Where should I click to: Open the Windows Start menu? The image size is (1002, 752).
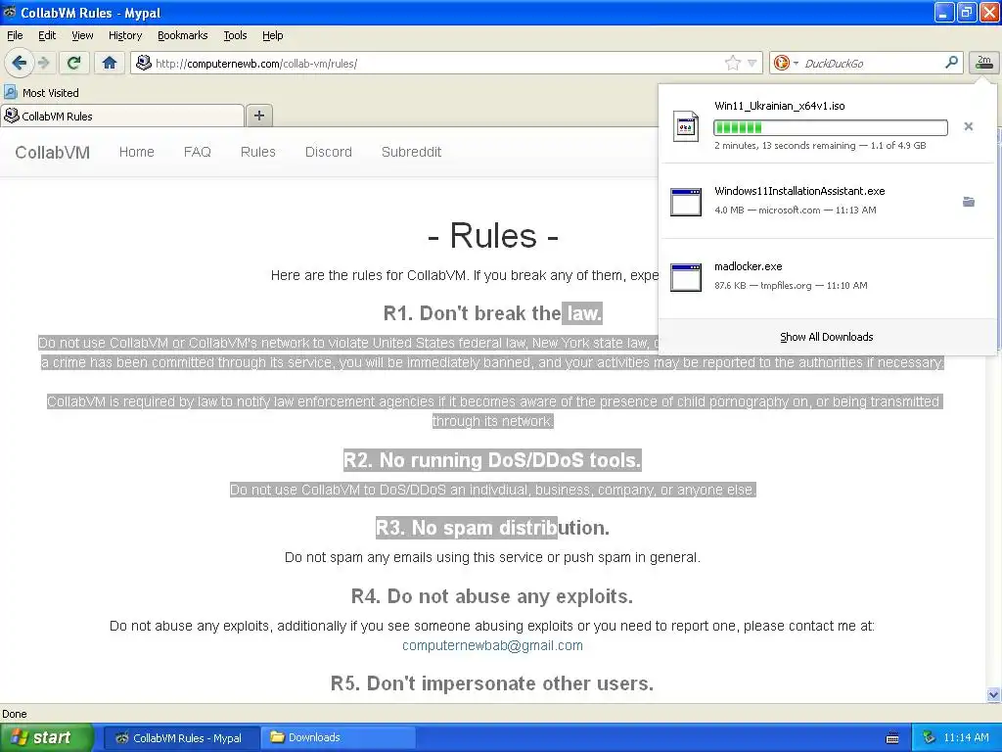(x=47, y=738)
